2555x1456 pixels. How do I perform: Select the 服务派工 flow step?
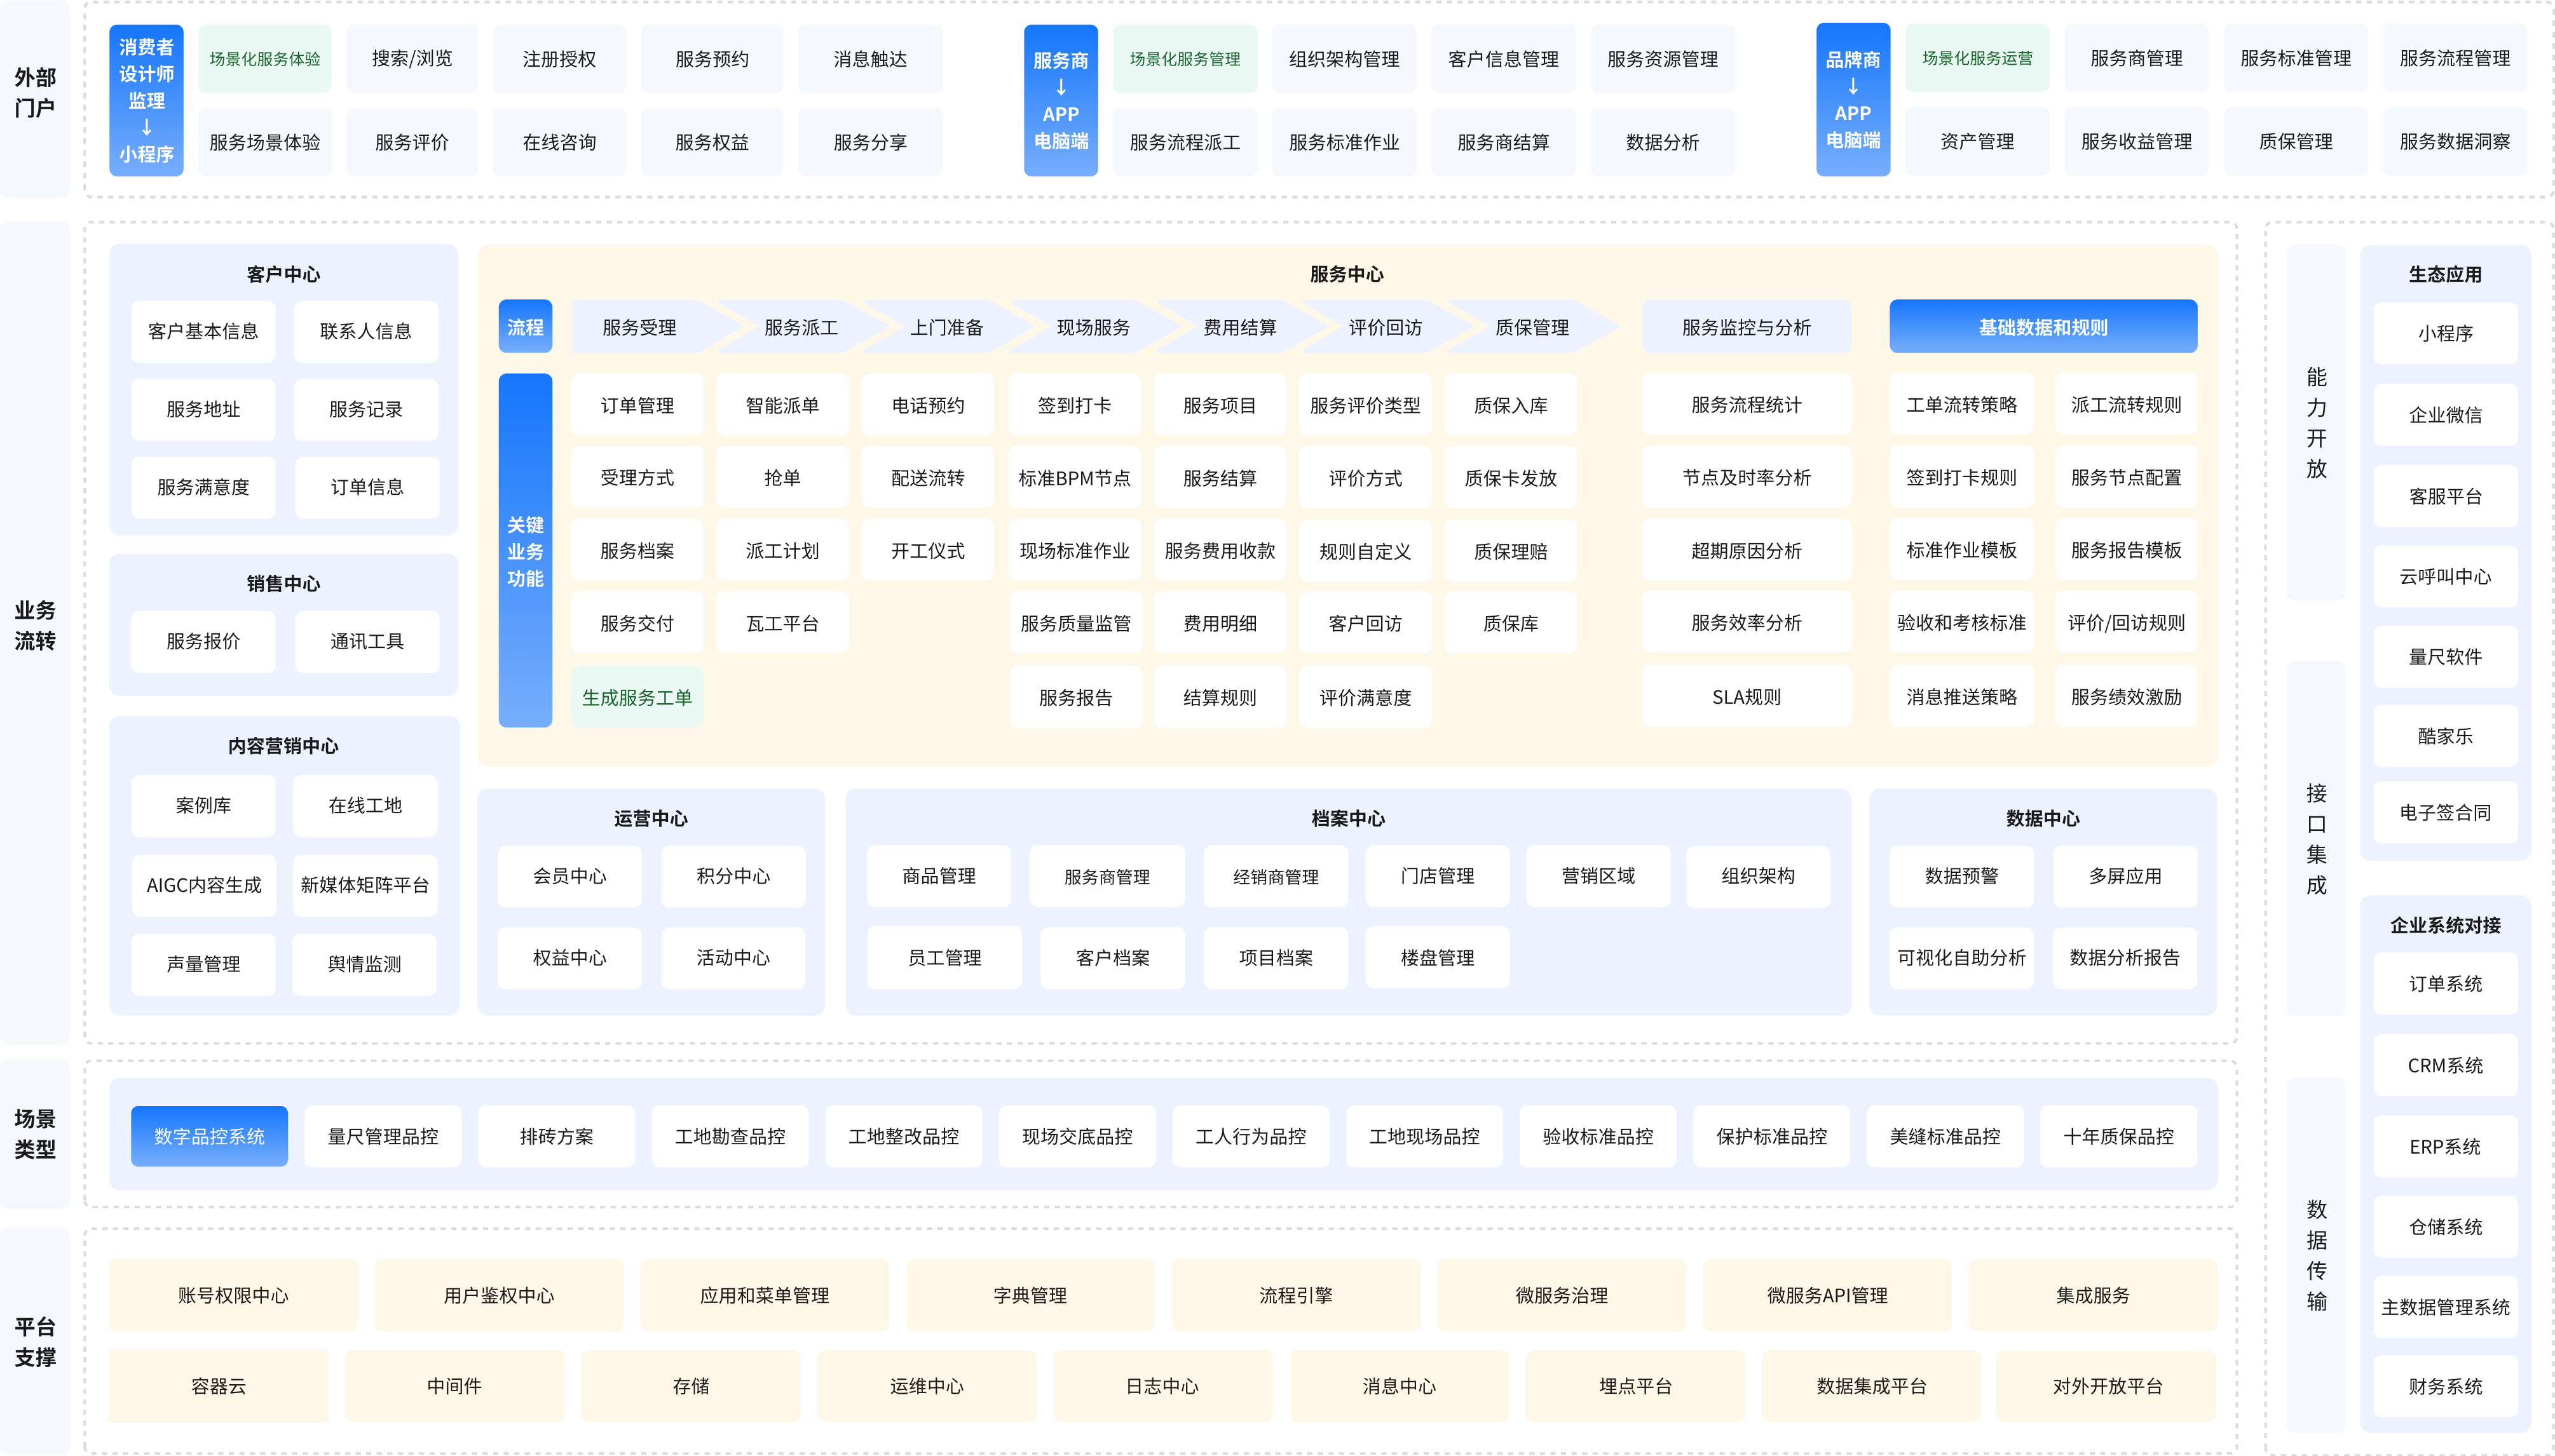click(x=801, y=327)
